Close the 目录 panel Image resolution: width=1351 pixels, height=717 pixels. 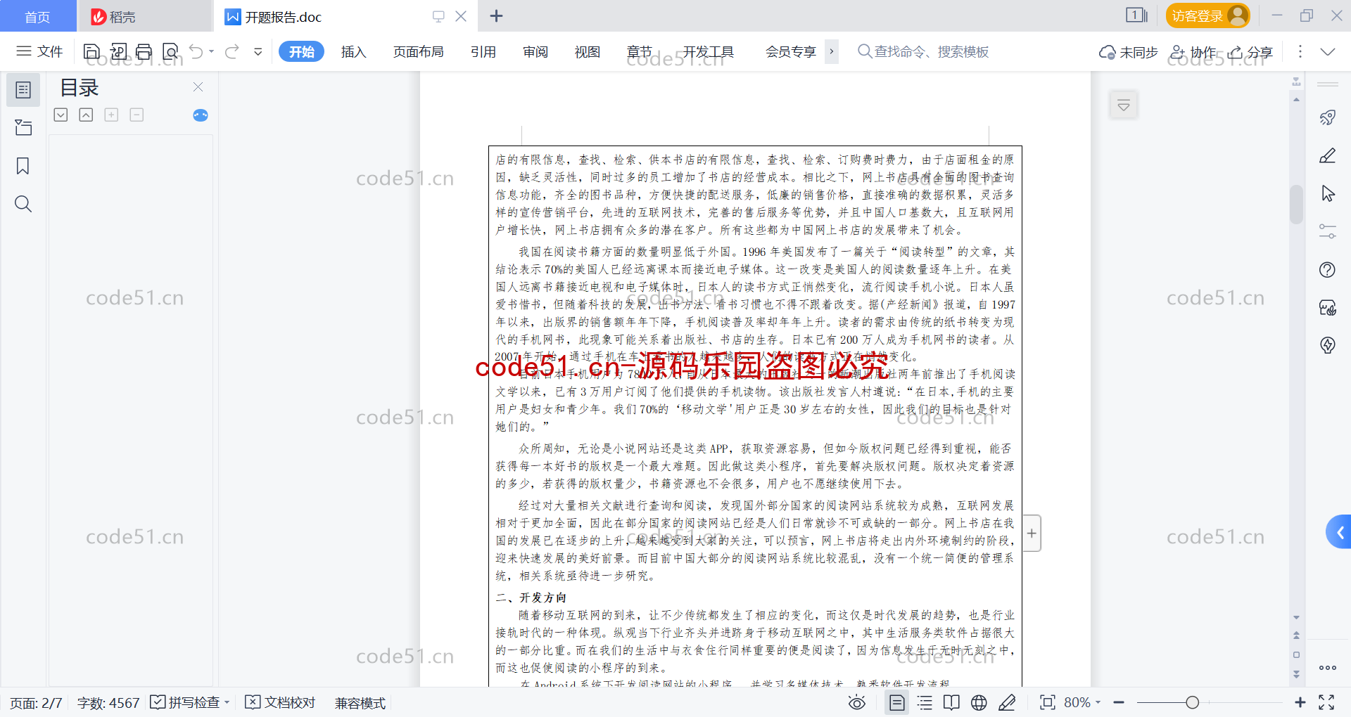(x=198, y=86)
